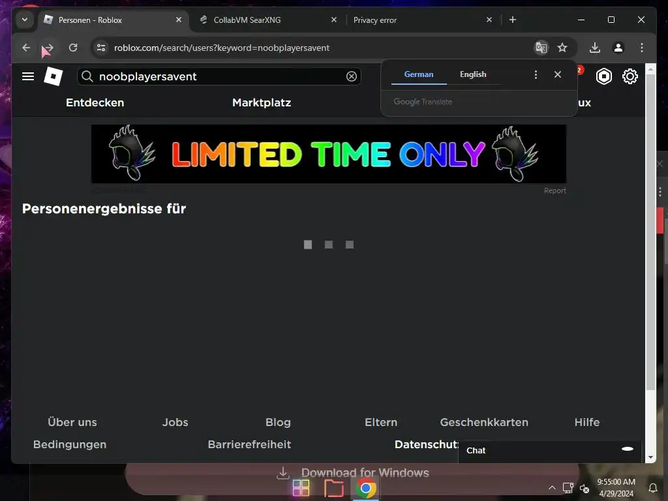Close the Personen - Roblox tab
Image resolution: width=668 pixels, height=501 pixels.
pos(179,20)
